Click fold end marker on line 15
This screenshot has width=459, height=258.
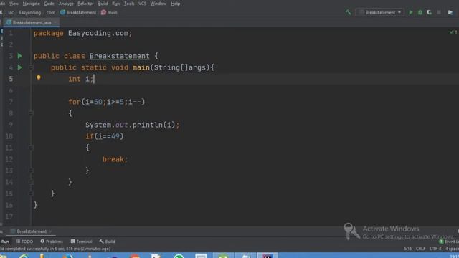point(31,193)
